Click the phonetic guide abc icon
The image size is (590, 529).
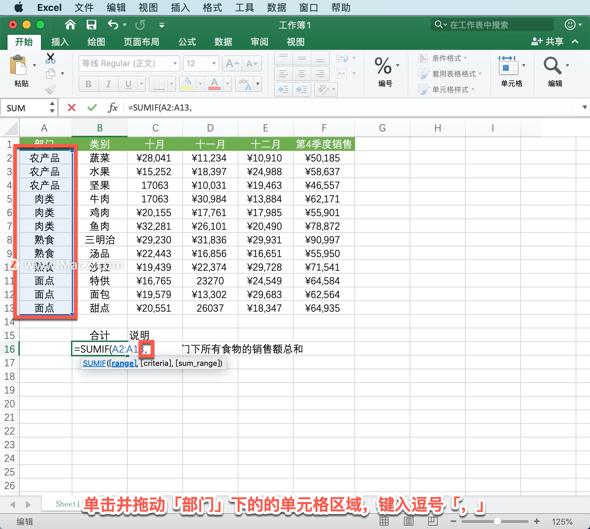(245, 84)
